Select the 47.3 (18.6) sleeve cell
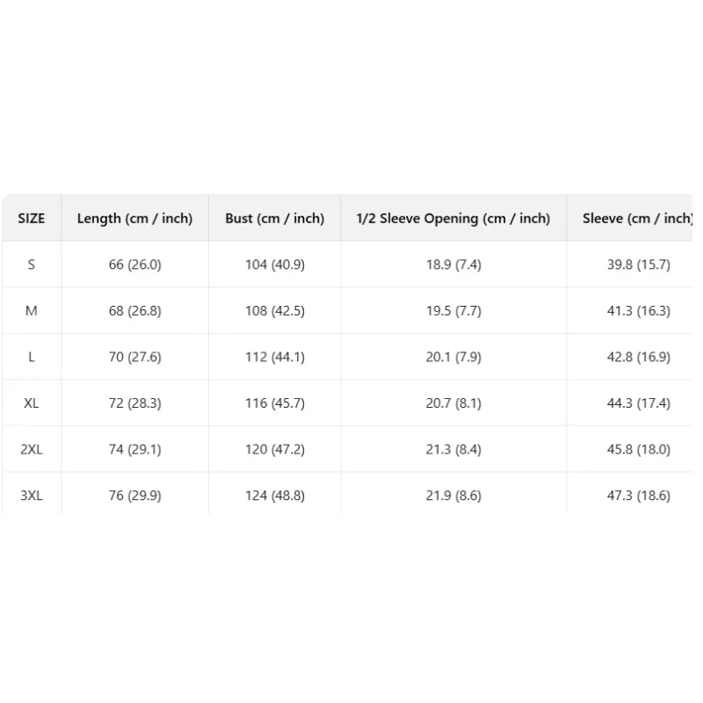Image resolution: width=703 pixels, height=703 pixels. (639, 496)
